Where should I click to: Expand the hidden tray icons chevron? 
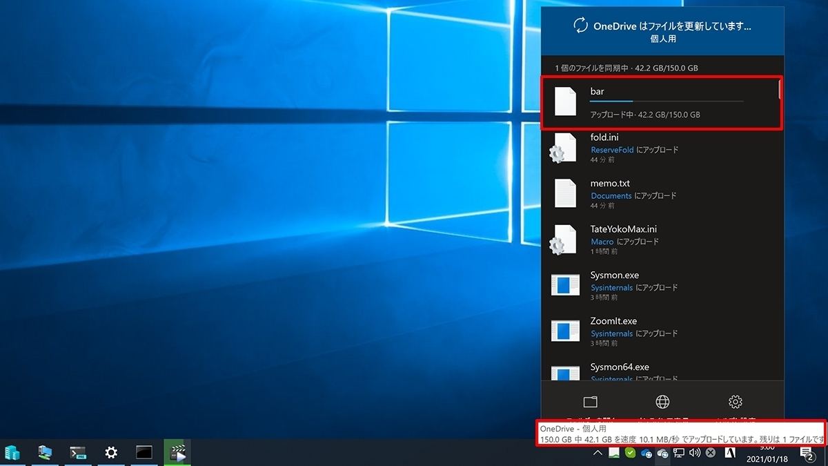598,453
